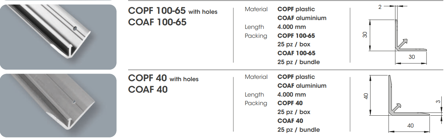Image resolution: width=447 pixels, height=138 pixels.
Task: Click the COPF 100-65 profile product photo
Action: click(x=58, y=37)
